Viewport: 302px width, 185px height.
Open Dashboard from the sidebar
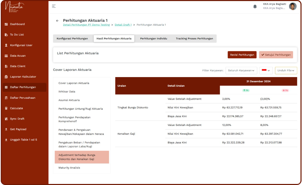coord(17,24)
